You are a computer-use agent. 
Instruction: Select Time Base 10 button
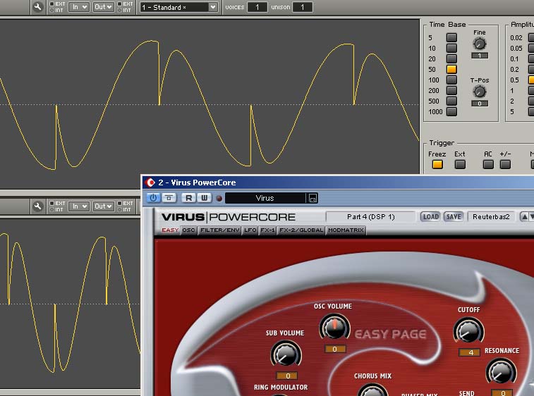pyautogui.click(x=451, y=48)
